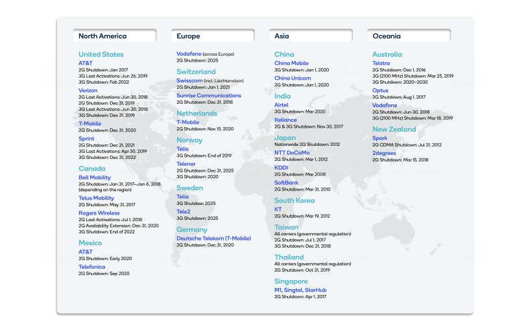Click the Telus Mobility carrier name

click(96, 198)
